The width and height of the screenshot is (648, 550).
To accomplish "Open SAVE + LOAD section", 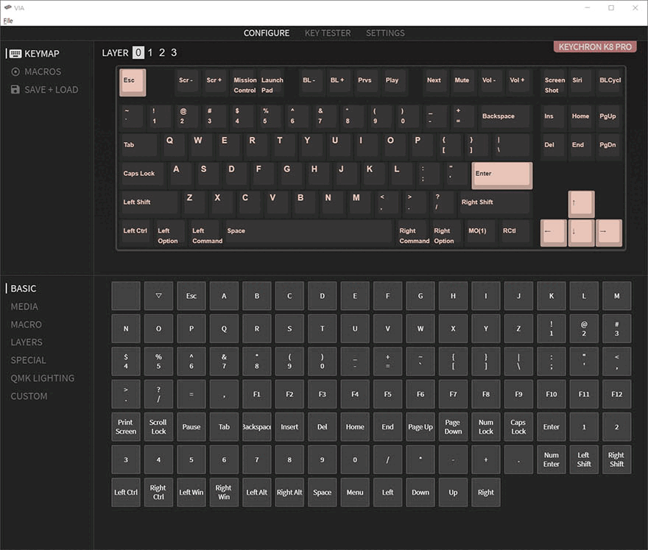I will (x=44, y=90).
